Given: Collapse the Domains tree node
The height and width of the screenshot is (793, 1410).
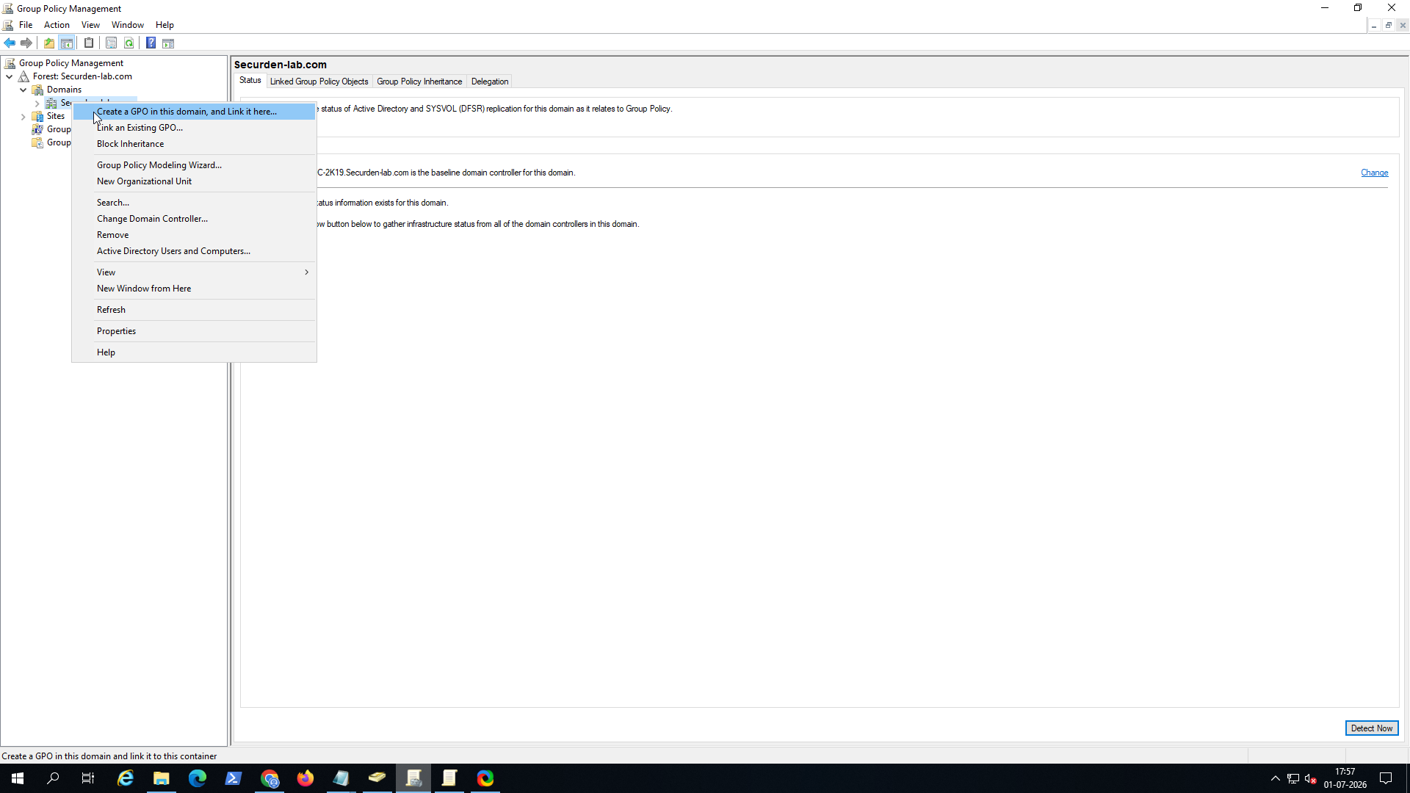Looking at the screenshot, I should 23,90.
